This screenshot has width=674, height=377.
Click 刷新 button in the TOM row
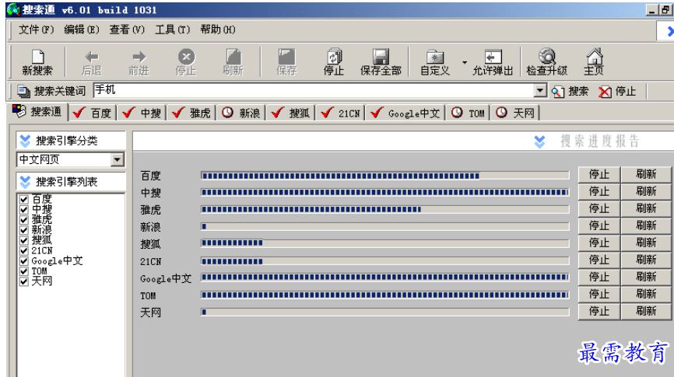coord(646,295)
